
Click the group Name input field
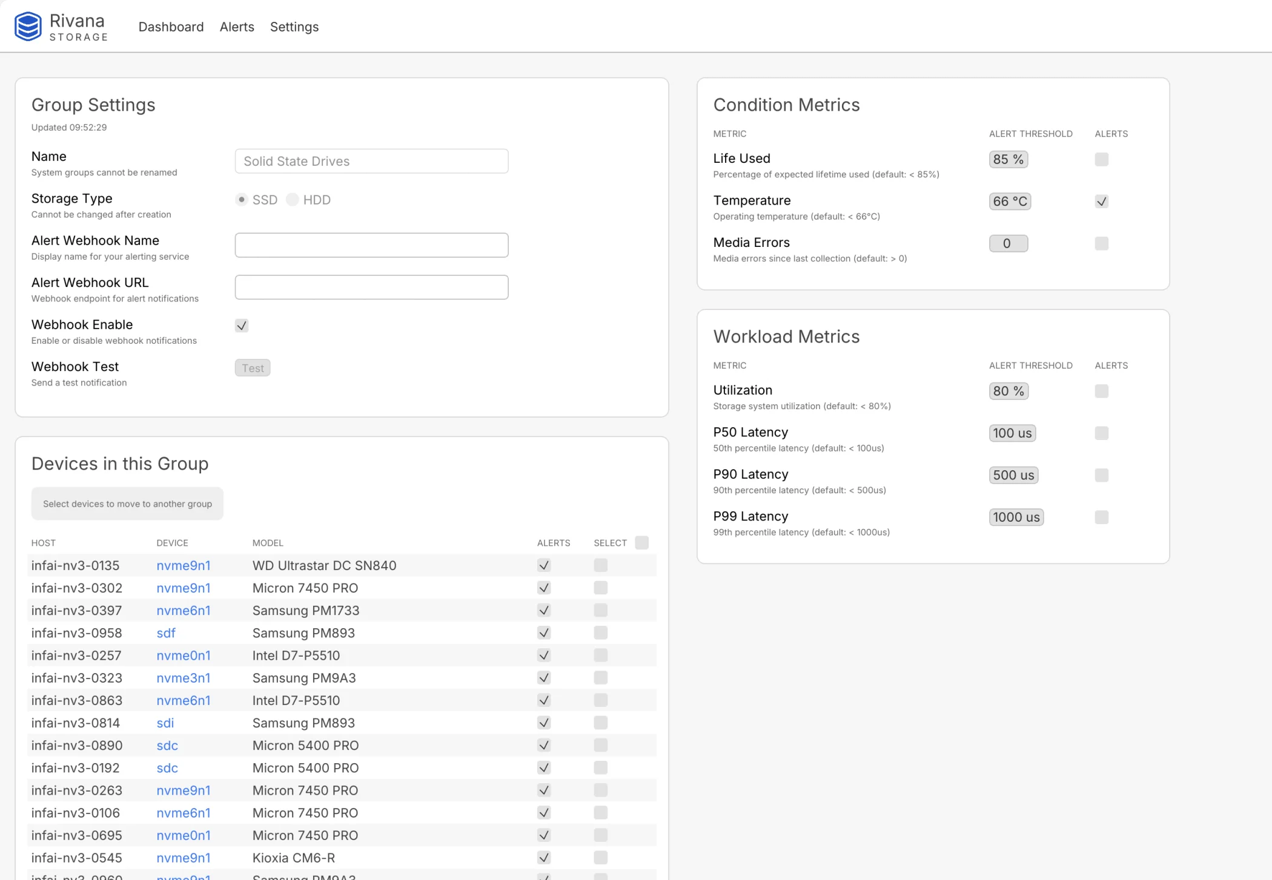(371, 161)
